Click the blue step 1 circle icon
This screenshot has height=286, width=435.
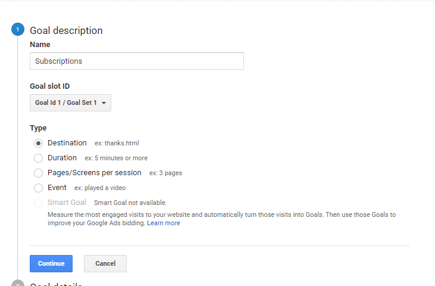point(18,29)
